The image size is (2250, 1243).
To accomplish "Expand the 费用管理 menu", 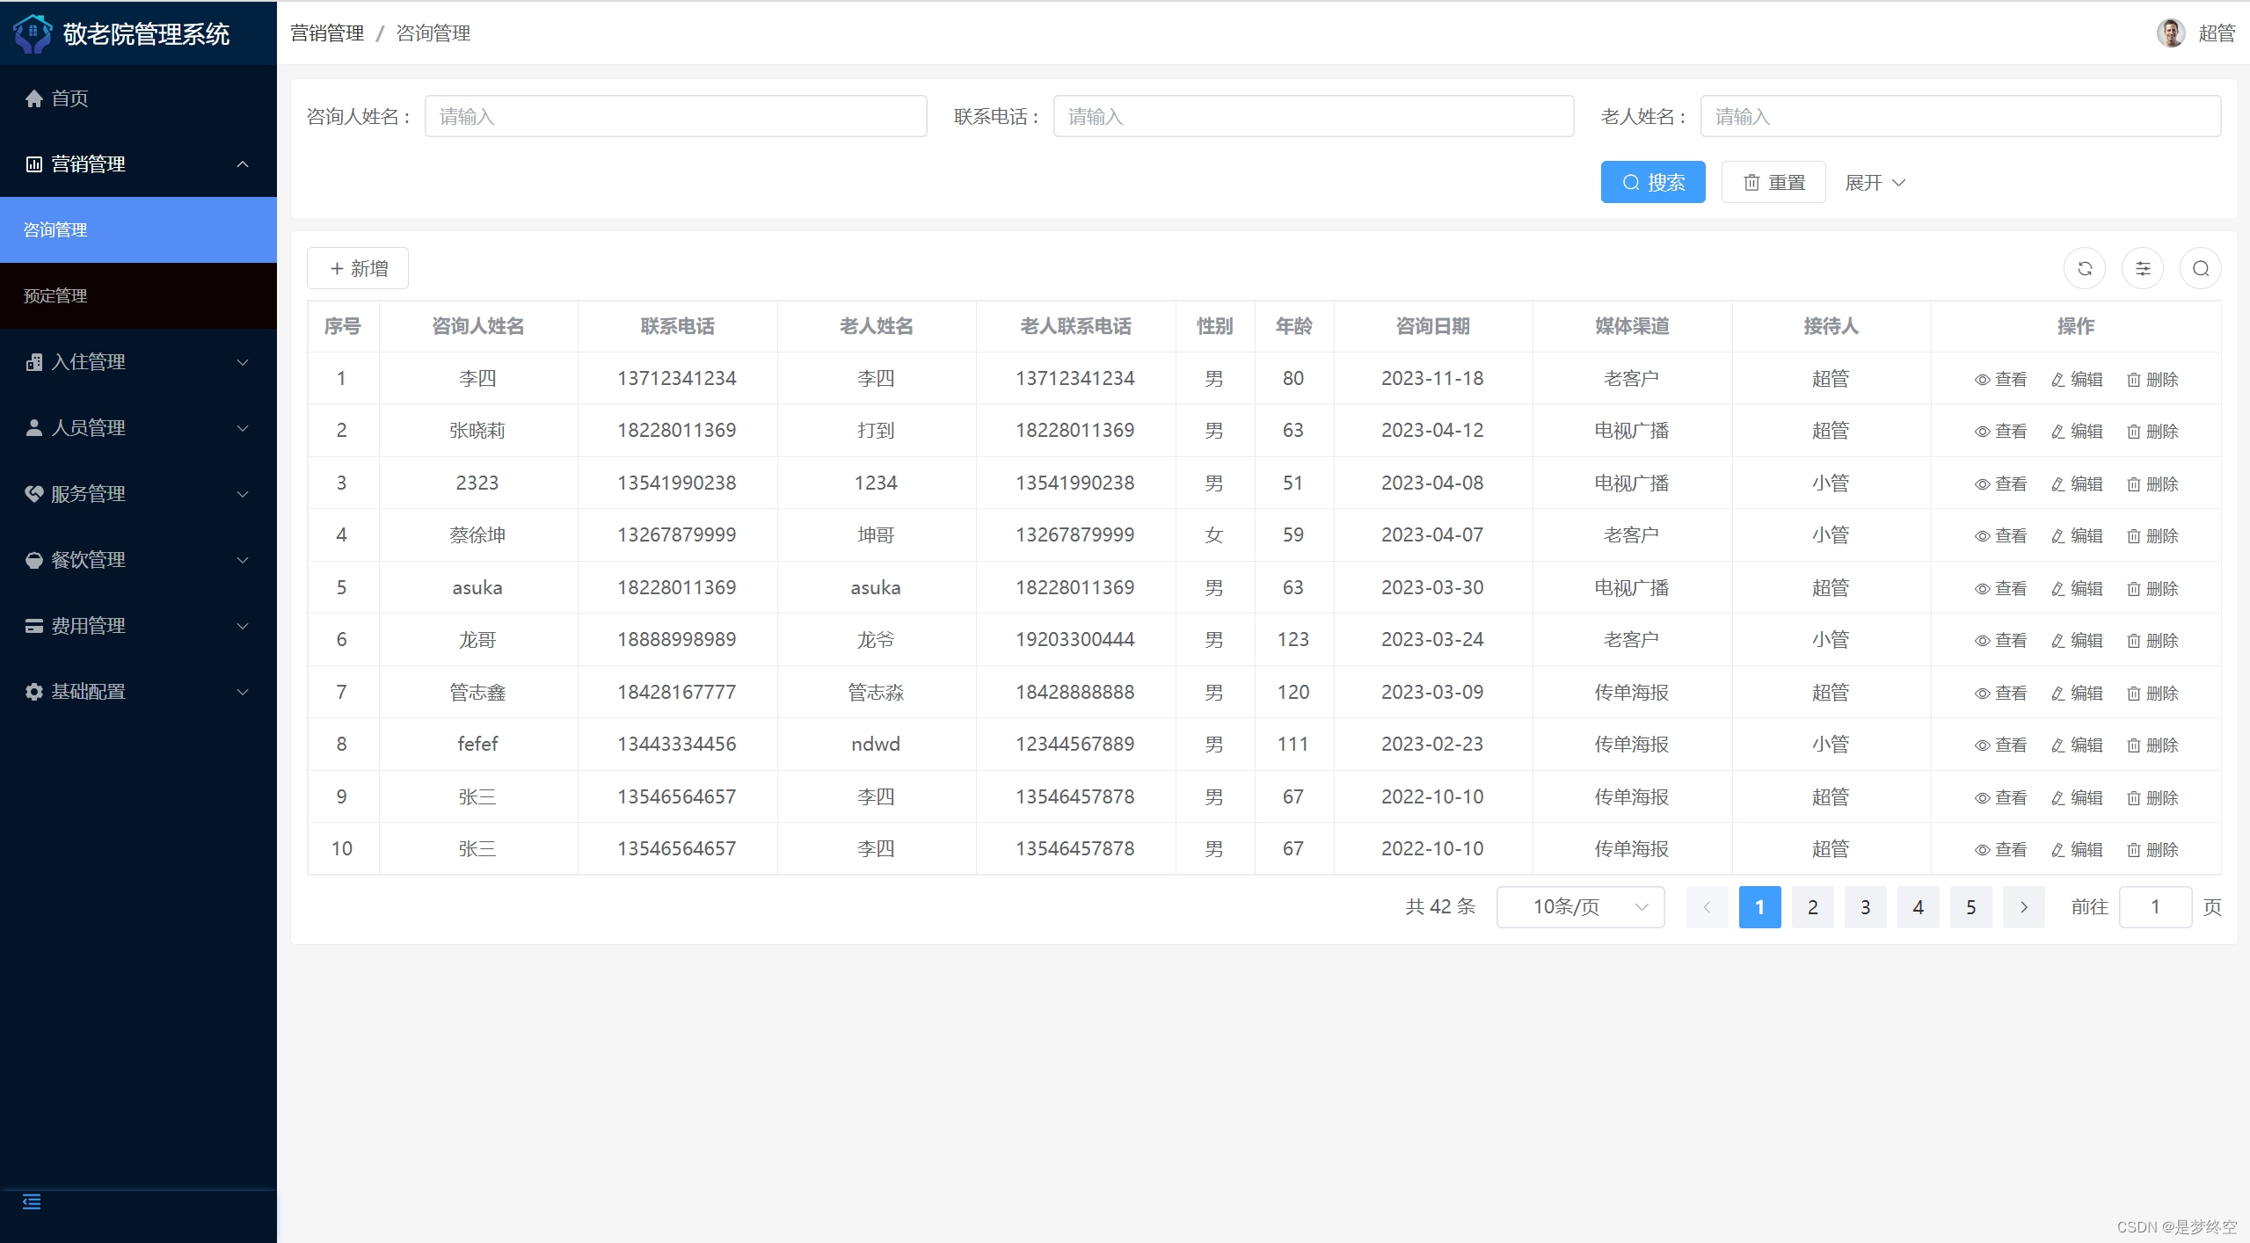I will (138, 625).
